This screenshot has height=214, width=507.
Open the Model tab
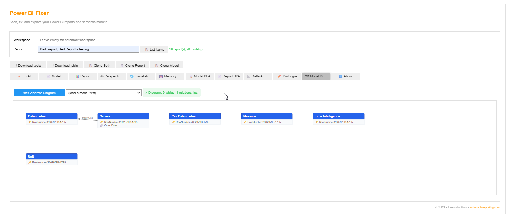point(53,76)
